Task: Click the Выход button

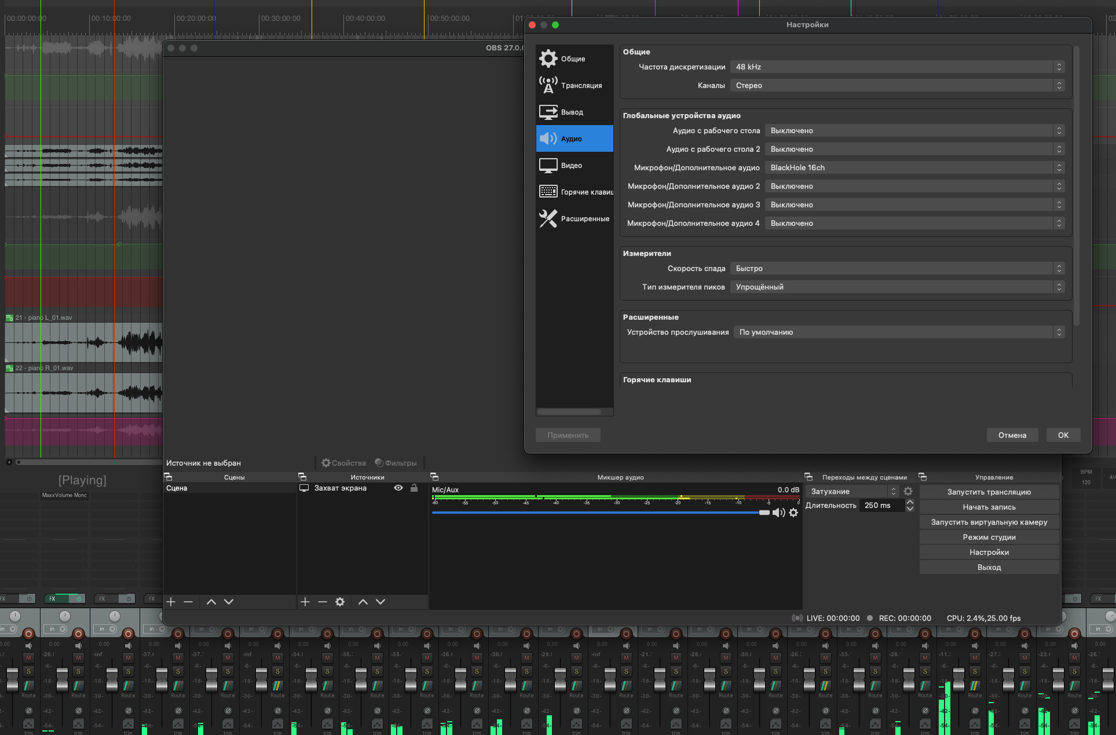Action: [x=989, y=567]
